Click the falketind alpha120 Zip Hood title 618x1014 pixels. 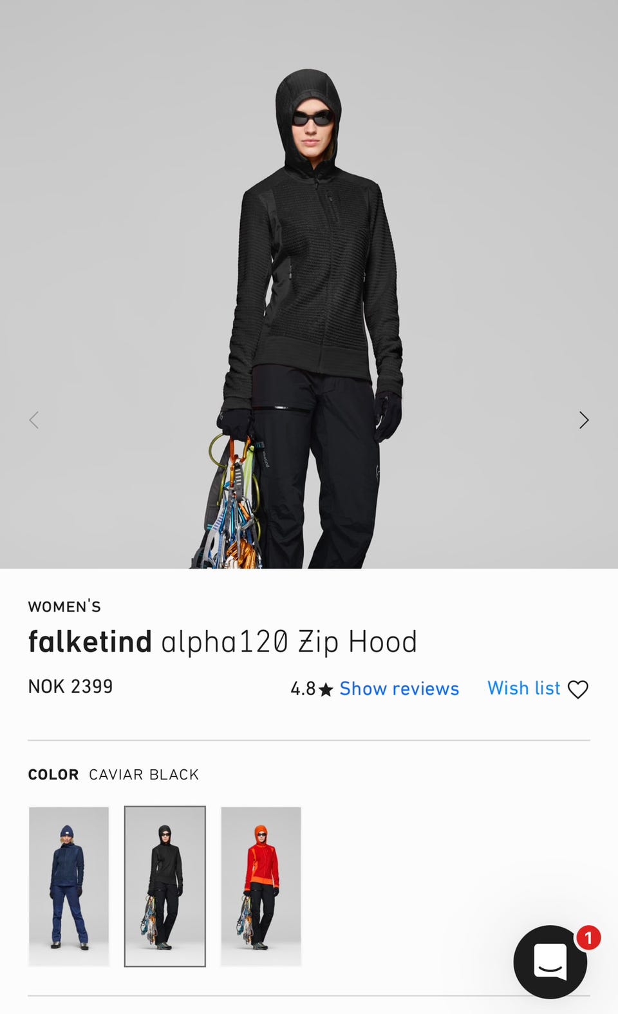coord(223,642)
